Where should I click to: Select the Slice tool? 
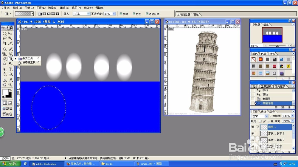click(x=10, y=43)
